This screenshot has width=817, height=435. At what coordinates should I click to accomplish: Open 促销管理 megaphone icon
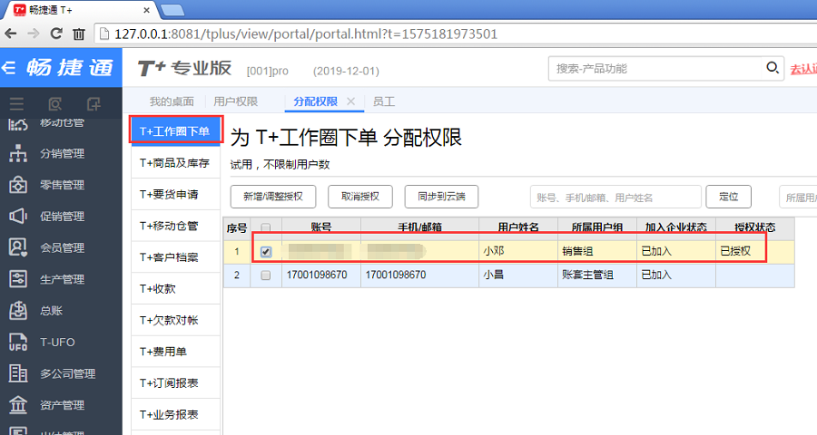coord(18,217)
